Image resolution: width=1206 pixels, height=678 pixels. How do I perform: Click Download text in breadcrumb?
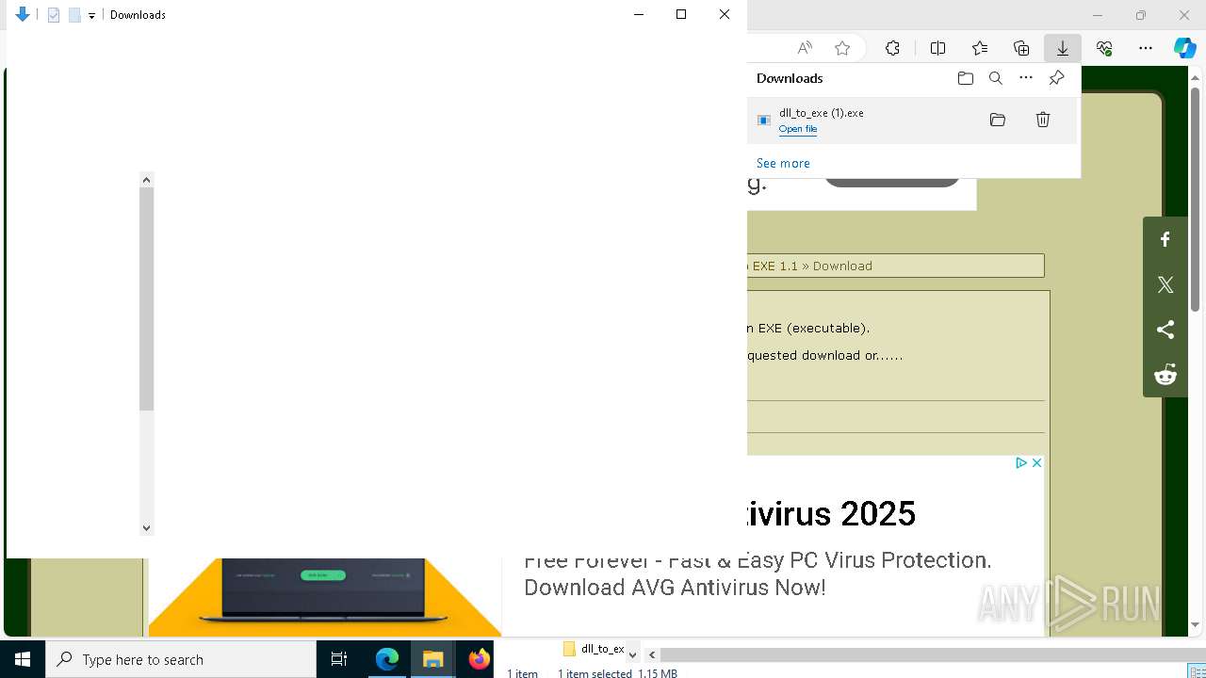pos(842,266)
